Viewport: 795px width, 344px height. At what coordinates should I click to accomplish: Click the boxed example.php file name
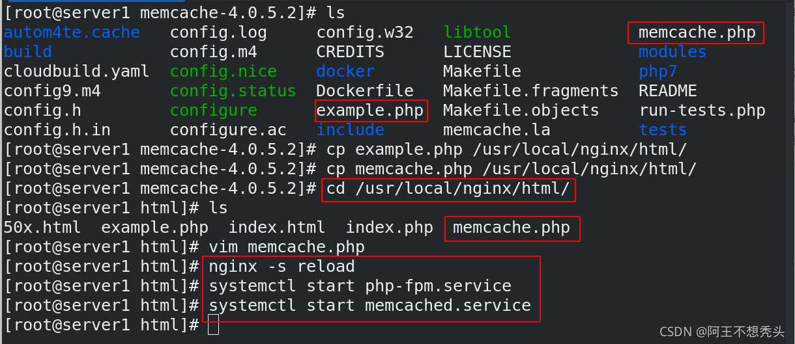click(371, 111)
